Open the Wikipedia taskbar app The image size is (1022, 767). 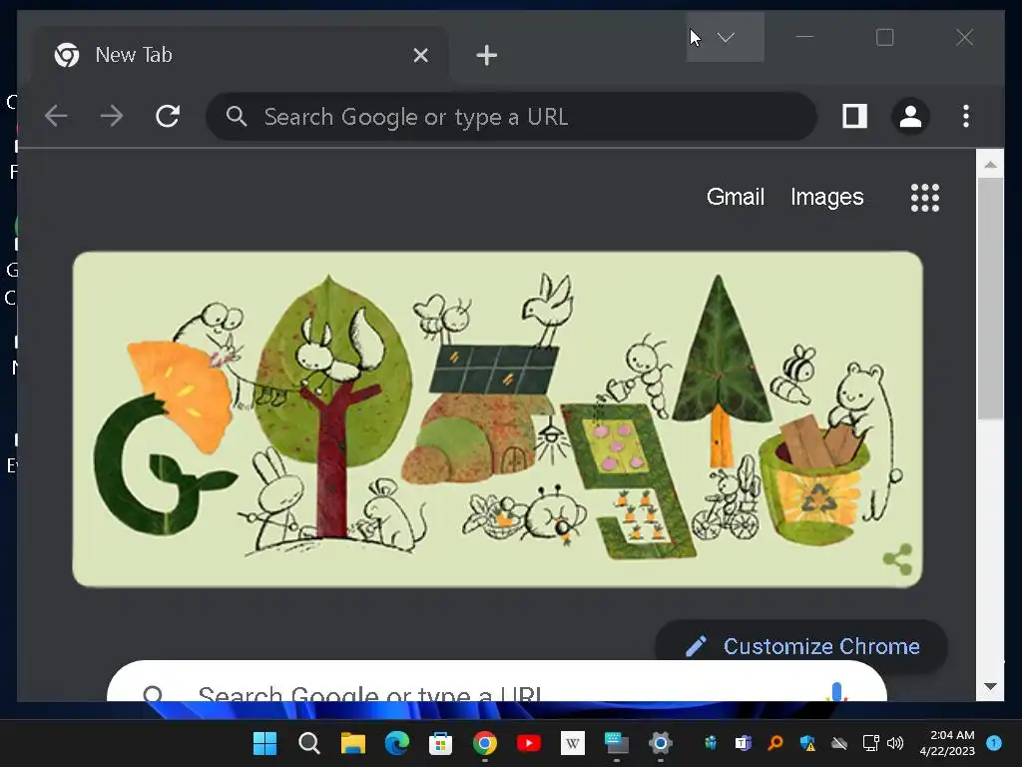[572, 743]
